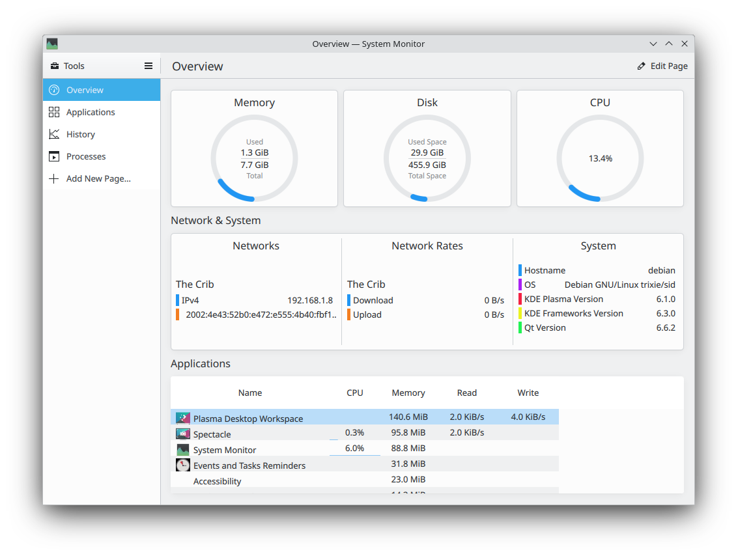Click the Tools button

point(68,66)
